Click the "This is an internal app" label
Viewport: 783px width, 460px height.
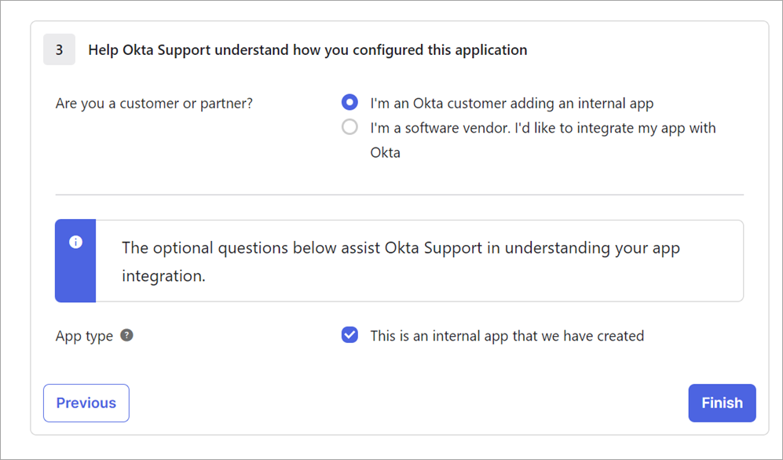point(507,336)
